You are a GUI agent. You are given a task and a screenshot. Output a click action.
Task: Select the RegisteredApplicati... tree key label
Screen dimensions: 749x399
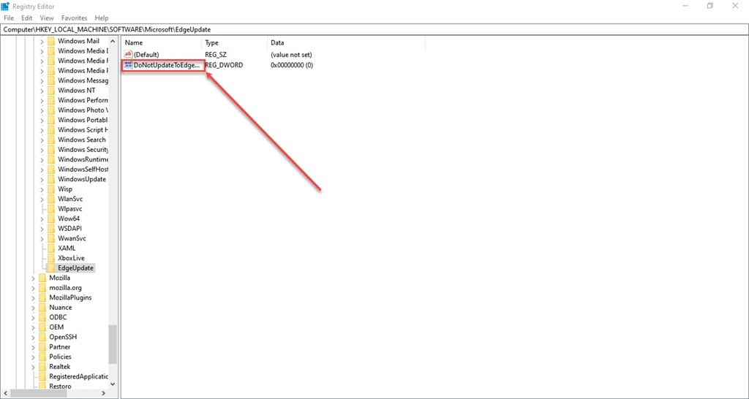(79, 376)
